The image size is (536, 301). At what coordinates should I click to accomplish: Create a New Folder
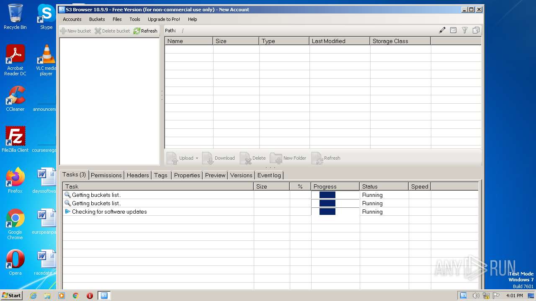point(288,158)
